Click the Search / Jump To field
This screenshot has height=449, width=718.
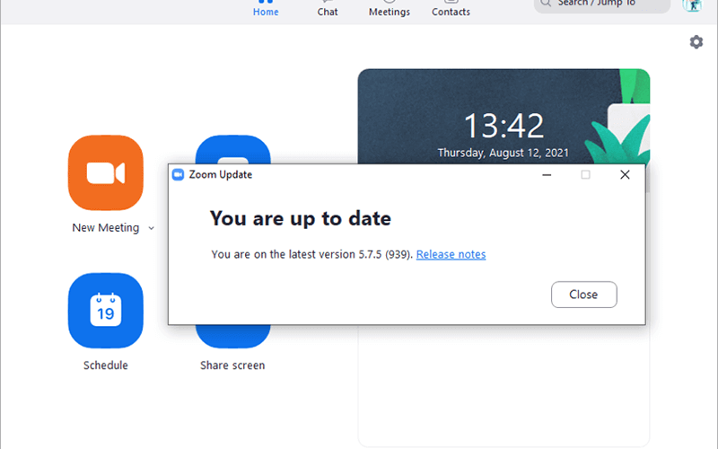(602, 4)
